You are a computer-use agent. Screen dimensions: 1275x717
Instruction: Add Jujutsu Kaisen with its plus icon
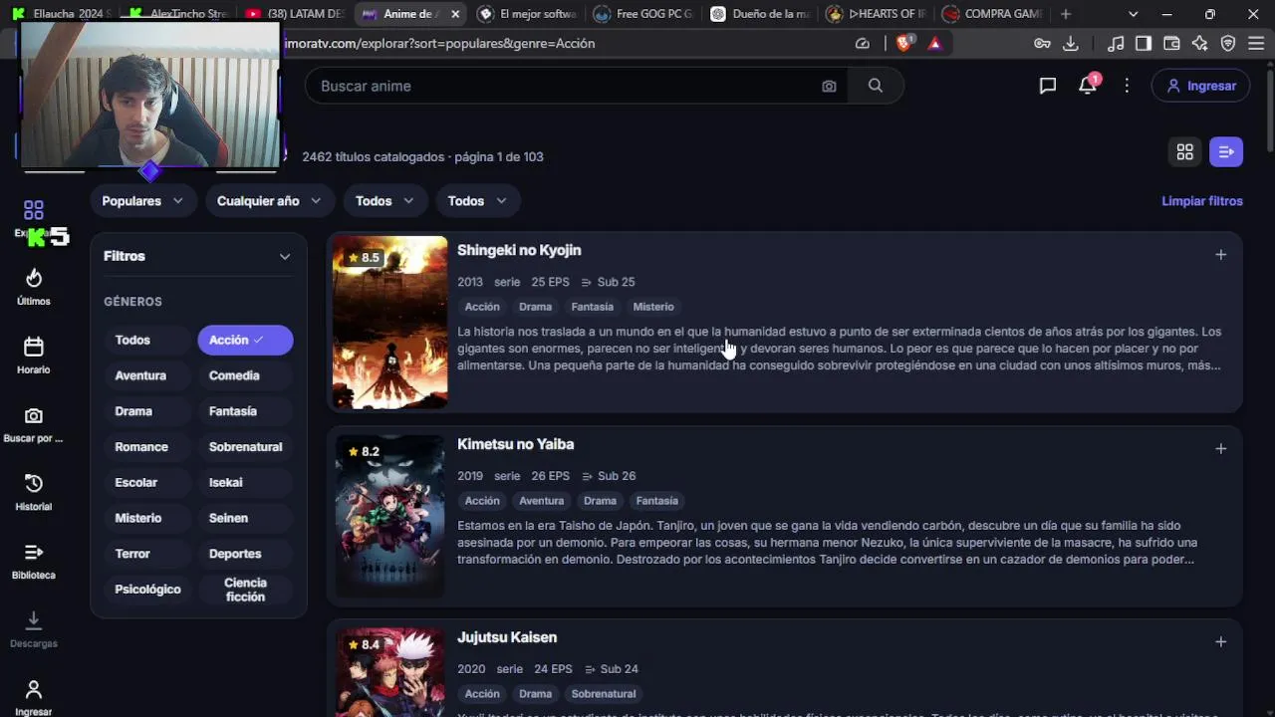pos(1220,642)
